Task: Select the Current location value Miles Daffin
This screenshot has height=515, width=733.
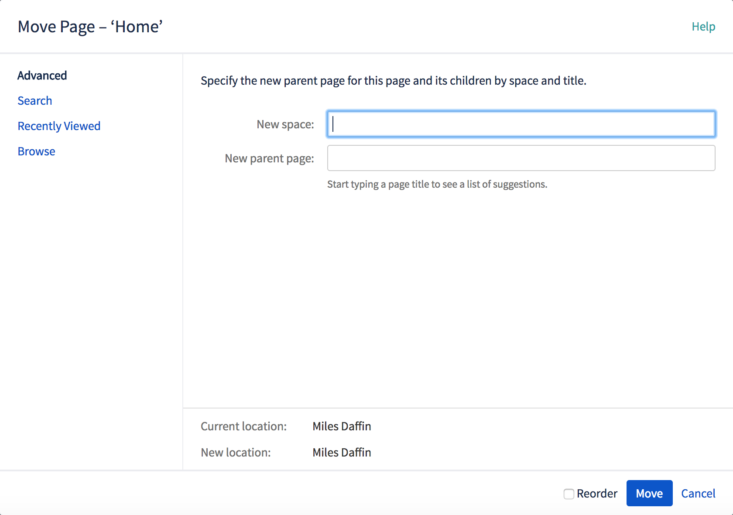Action: tap(342, 426)
